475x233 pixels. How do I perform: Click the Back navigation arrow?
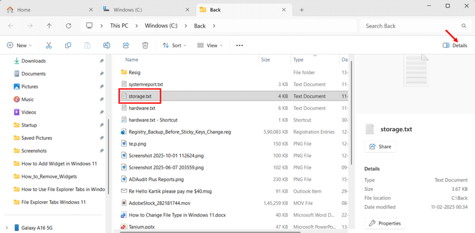click(x=11, y=26)
